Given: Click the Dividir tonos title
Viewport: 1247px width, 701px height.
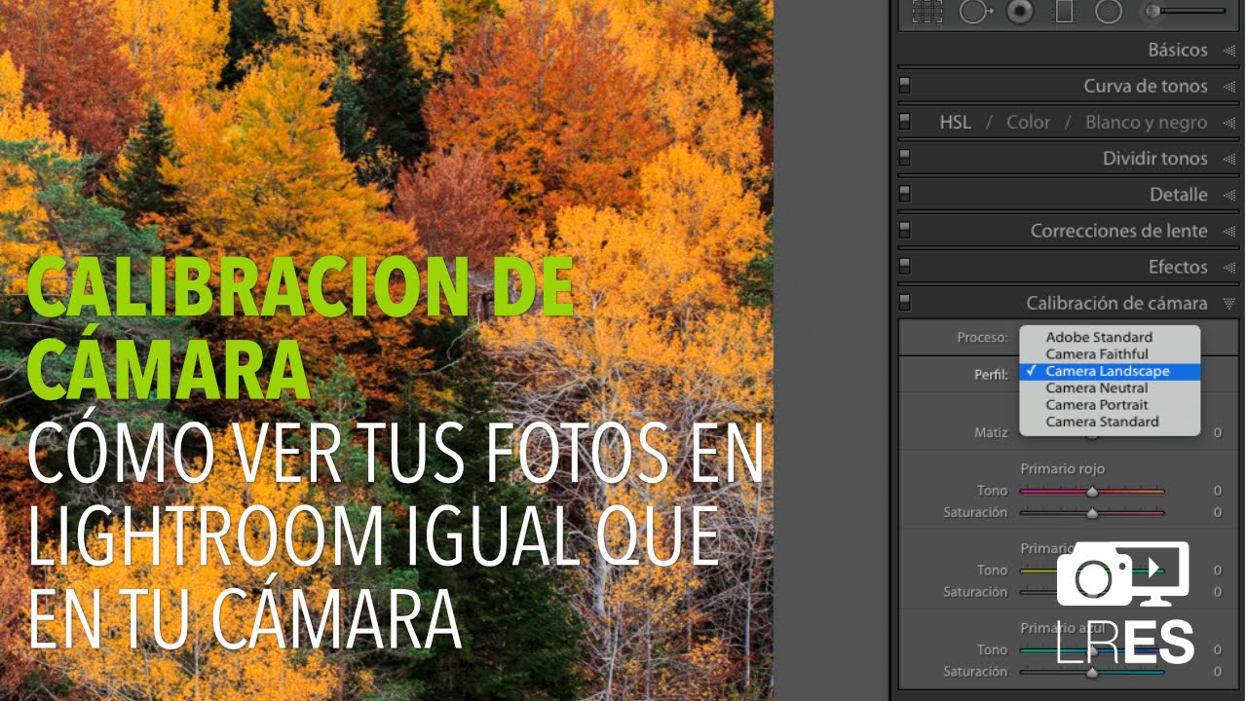Looking at the screenshot, I should coord(1155,159).
